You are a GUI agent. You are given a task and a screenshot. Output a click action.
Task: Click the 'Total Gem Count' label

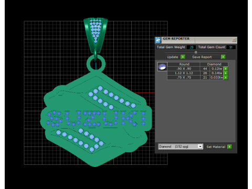pos(212,47)
